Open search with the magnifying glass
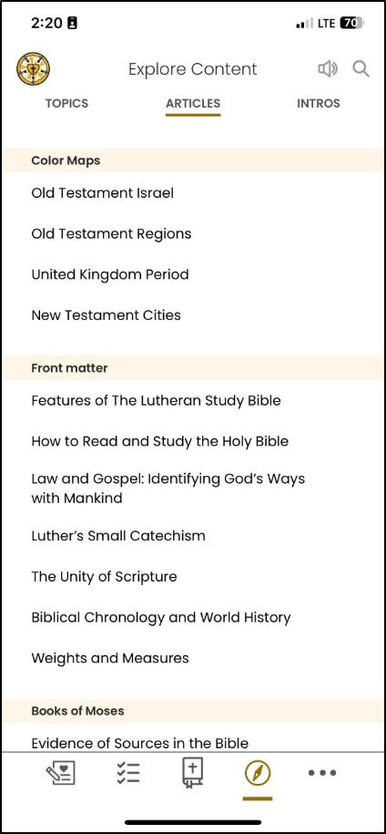This screenshot has height=834, width=386. point(361,68)
